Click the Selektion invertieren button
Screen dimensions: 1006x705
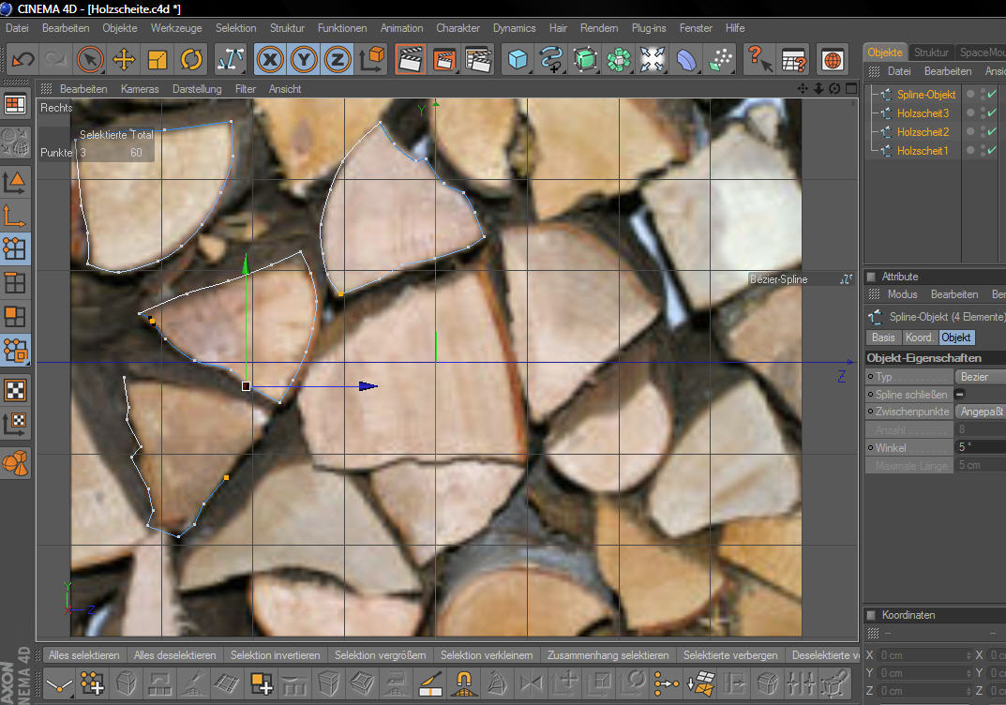tap(275, 655)
